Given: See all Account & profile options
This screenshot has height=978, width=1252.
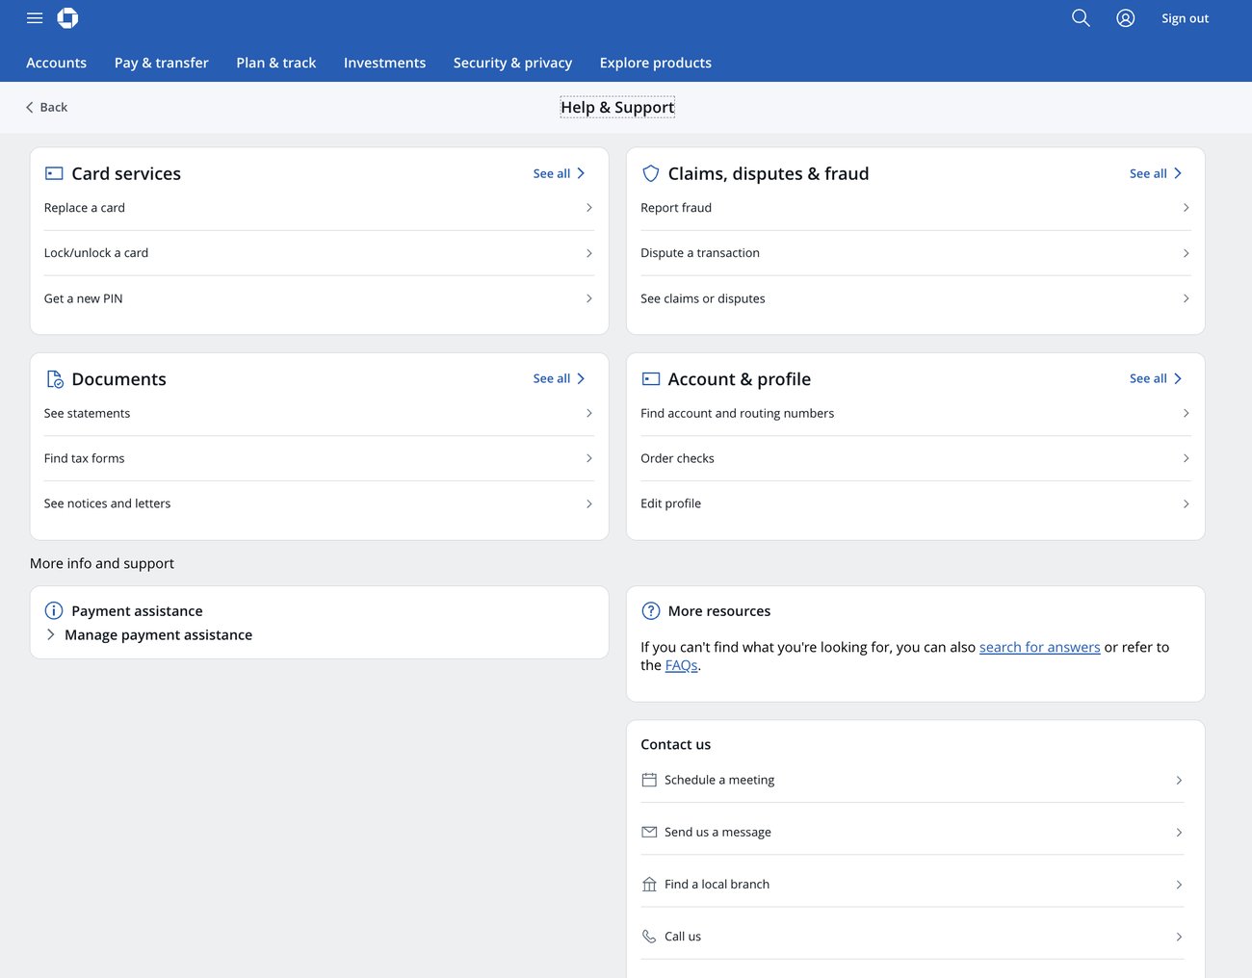Looking at the screenshot, I should 1155,378.
